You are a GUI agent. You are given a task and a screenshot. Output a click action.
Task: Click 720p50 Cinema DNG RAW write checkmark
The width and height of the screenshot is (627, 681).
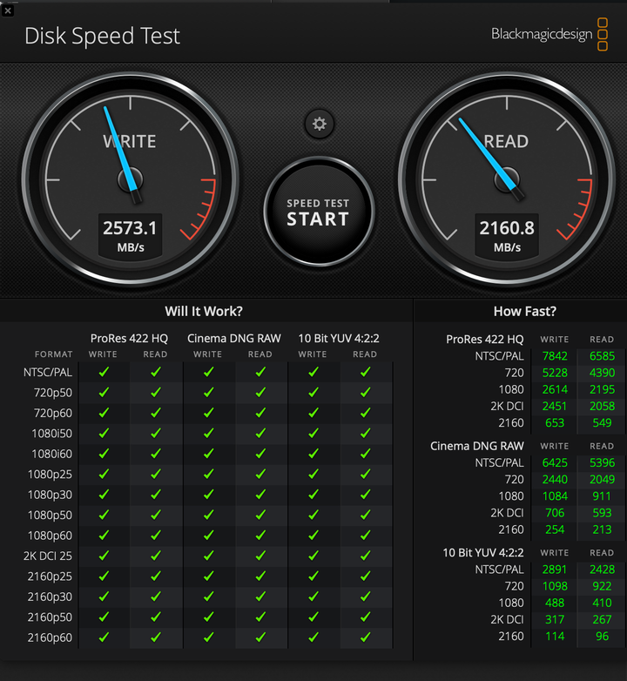click(x=208, y=392)
